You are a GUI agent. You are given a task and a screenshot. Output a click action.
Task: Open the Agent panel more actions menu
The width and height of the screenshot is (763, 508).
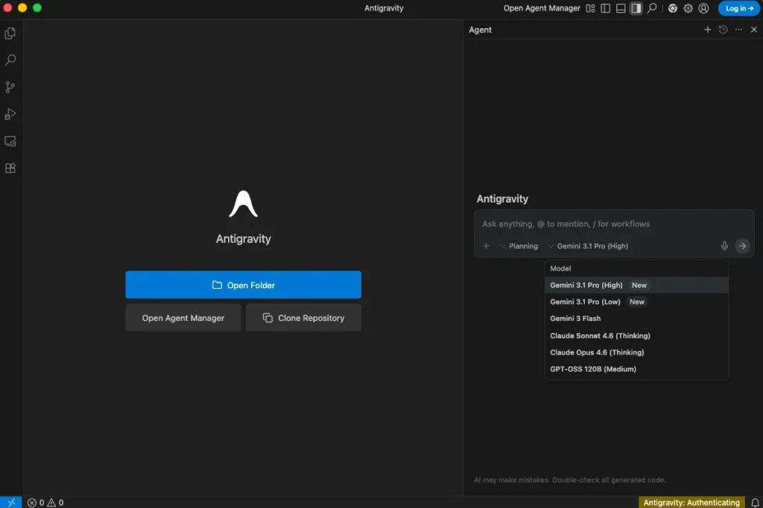tap(738, 30)
